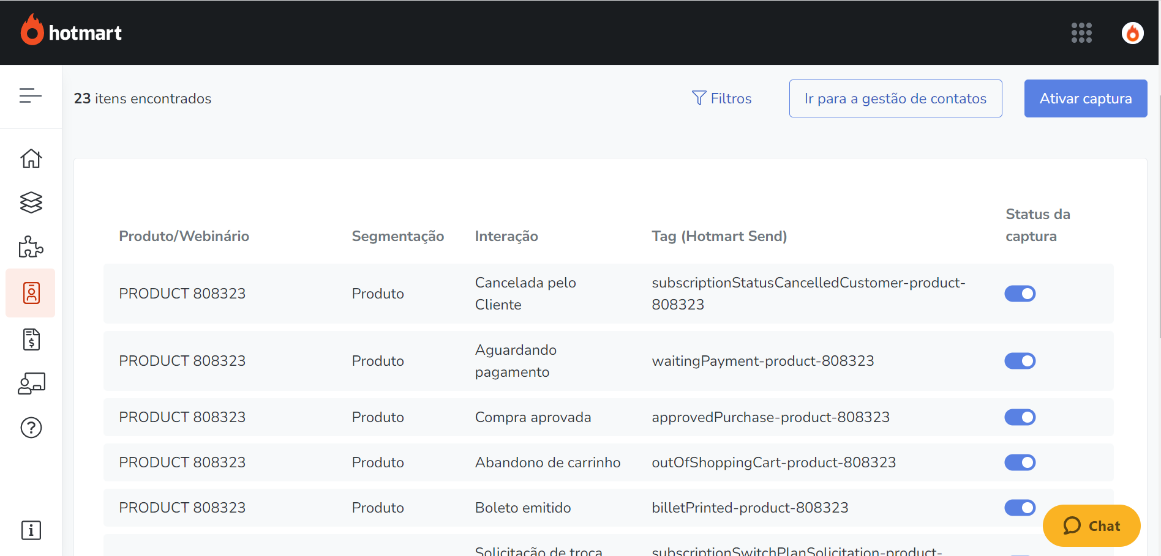This screenshot has width=1161, height=556.
Task: Open the Chat button
Action: (1091, 525)
